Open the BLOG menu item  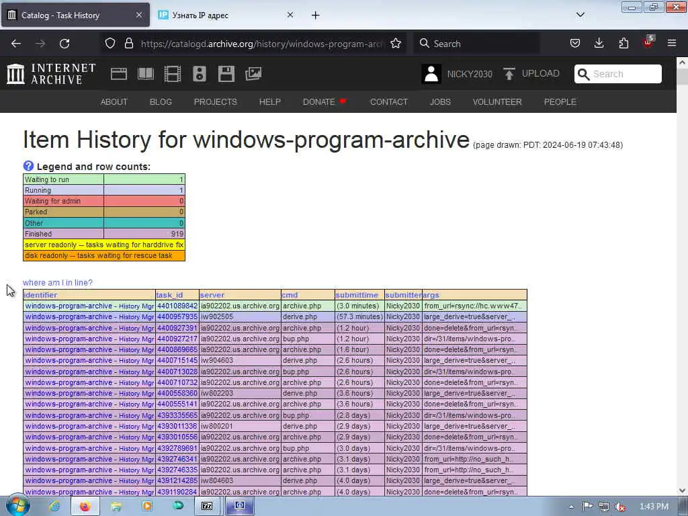[161, 102]
